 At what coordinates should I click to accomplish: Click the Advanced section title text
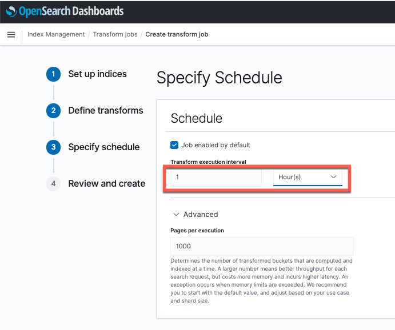[x=201, y=214]
